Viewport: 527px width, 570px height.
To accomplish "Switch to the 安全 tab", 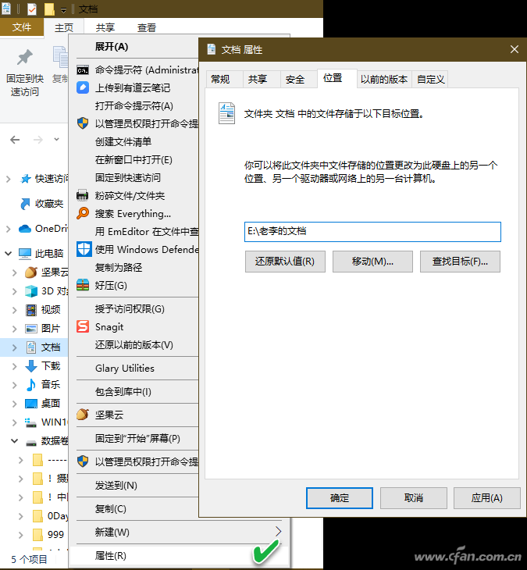I will click(295, 79).
